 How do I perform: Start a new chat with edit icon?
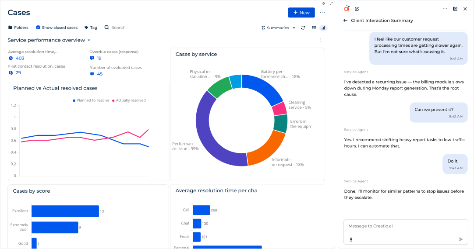[x=357, y=9]
